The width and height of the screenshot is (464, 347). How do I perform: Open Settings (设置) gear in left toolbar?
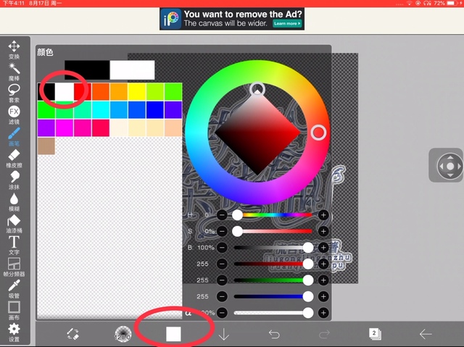click(14, 331)
